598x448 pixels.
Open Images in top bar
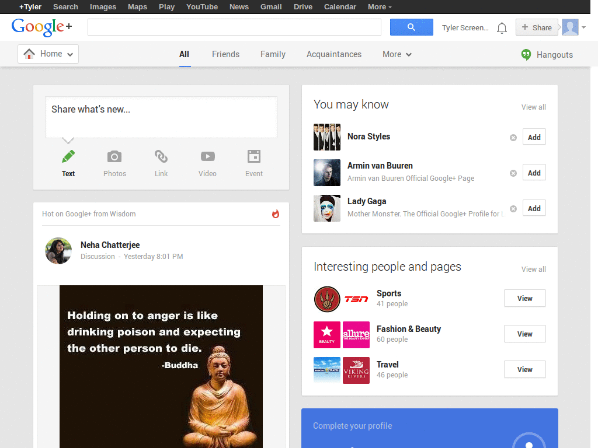[103, 7]
